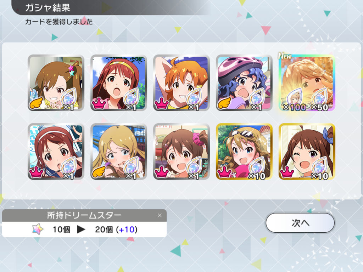Screen dimensions: 363x272
Task: Tap the pink crown icon on orange-haired card
Action: point(162,103)
